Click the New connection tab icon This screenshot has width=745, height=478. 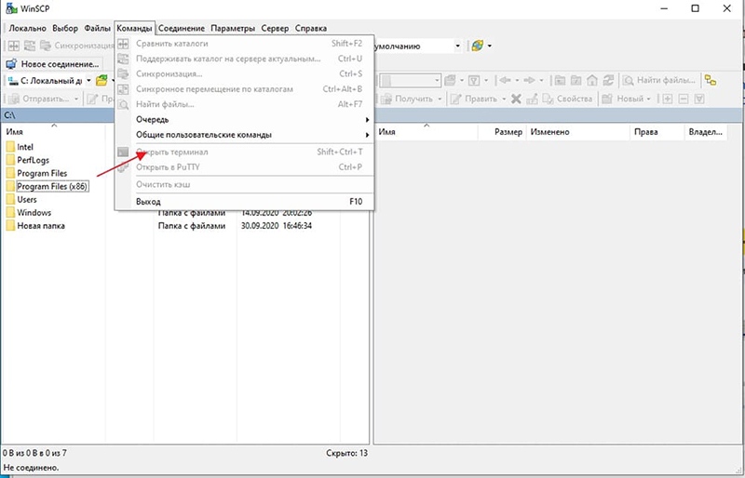click(11, 64)
